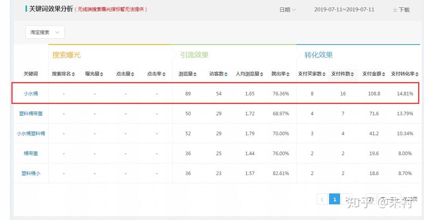The image size is (424, 220).
Task: Click the previous page arrow
Action: [x=322, y=199]
